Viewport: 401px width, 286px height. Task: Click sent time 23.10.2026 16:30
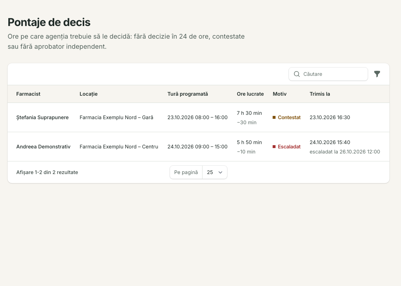(x=330, y=117)
